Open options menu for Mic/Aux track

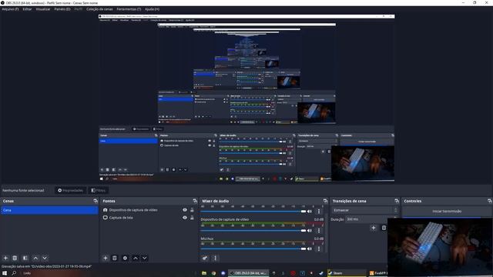(x=319, y=249)
